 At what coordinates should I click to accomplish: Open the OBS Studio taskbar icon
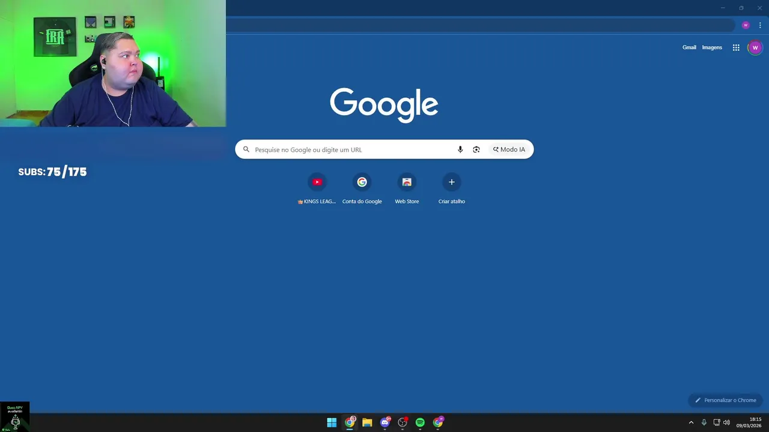pyautogui.click(x=403, y=422)
